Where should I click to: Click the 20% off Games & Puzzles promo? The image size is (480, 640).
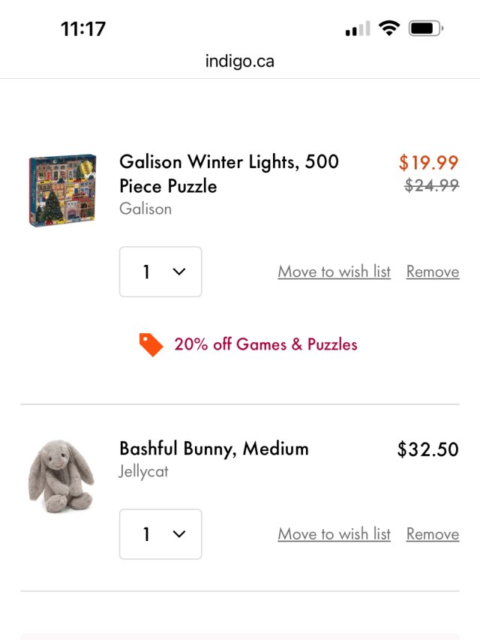[x=265, y=344]
